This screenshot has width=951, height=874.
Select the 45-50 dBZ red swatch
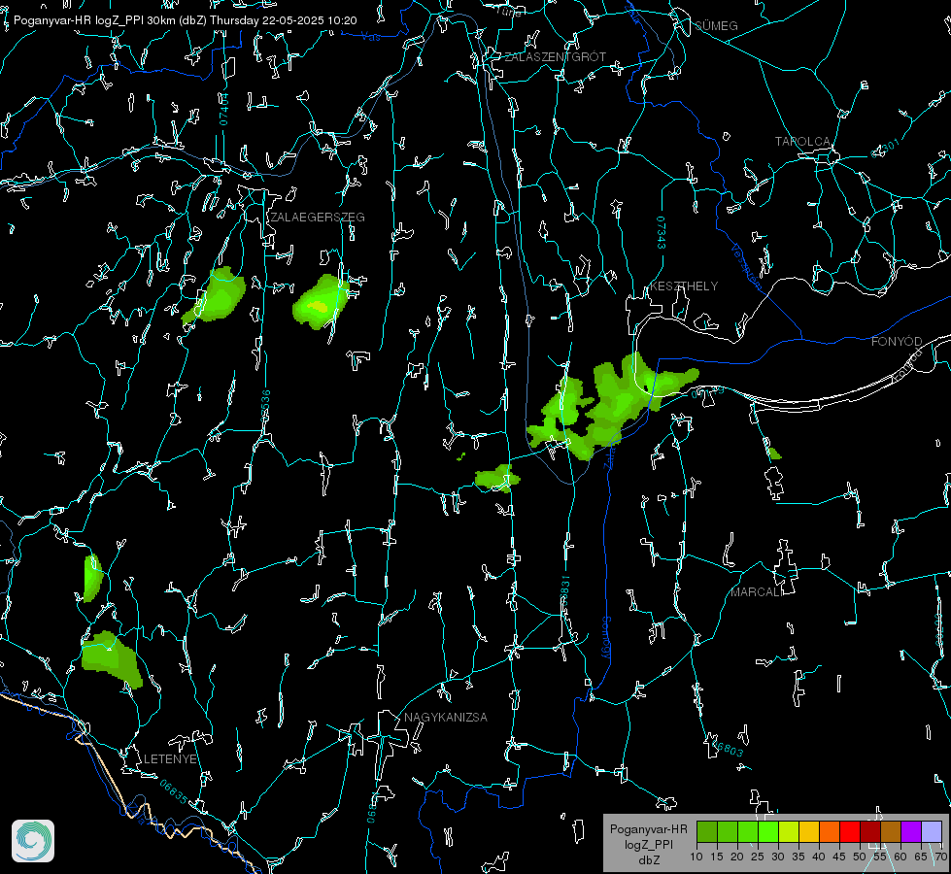pos(850,831)
